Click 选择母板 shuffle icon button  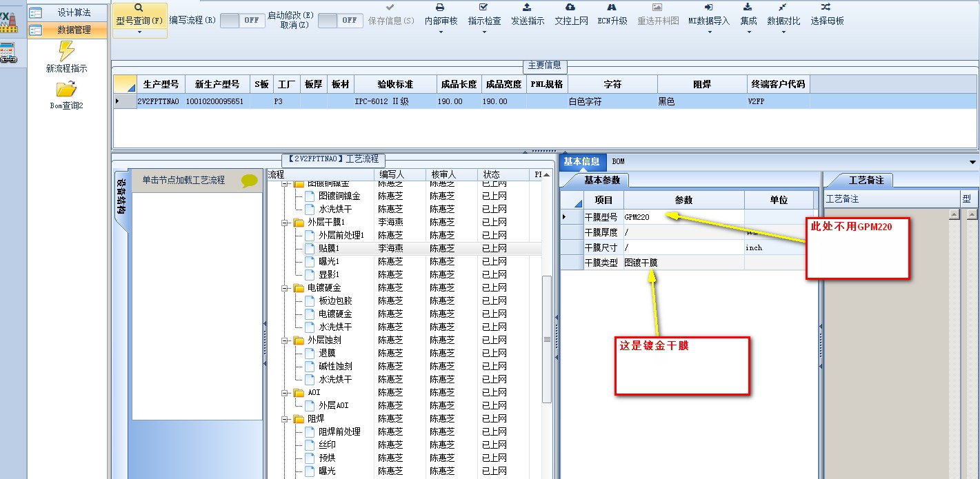(x=827, y=15)
